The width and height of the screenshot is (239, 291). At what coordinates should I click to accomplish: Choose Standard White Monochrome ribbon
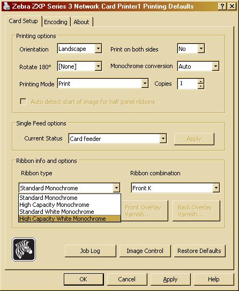pyautogui.click(x=70, y=212)
